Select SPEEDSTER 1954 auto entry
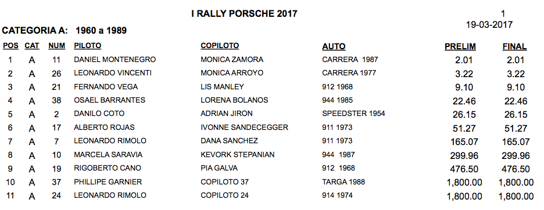The image size is (544, 210). click(353, 114)
